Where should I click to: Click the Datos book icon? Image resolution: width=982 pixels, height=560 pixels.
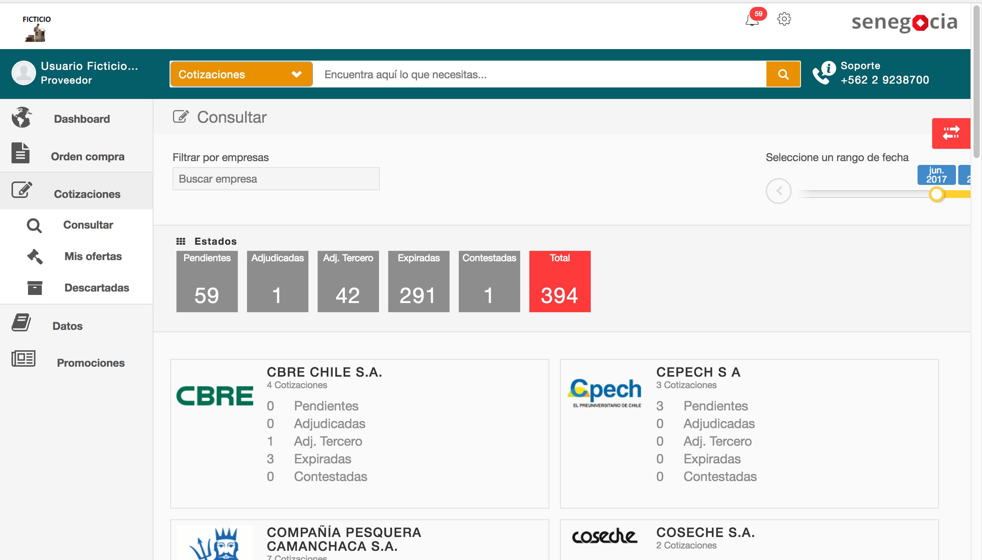21,322
